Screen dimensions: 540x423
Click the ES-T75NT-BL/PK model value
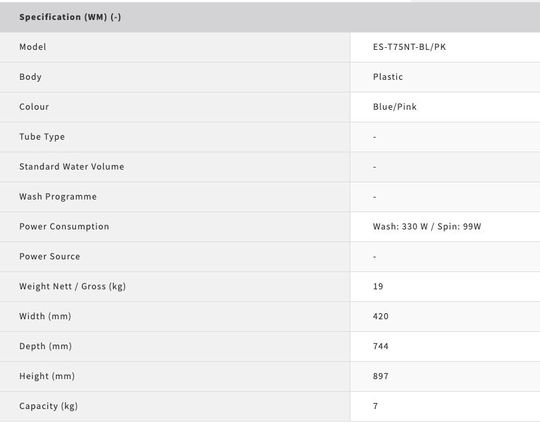(409, 47)
